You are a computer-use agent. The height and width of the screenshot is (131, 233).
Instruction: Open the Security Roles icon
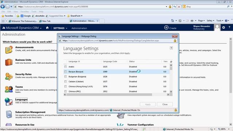(9, 76)
